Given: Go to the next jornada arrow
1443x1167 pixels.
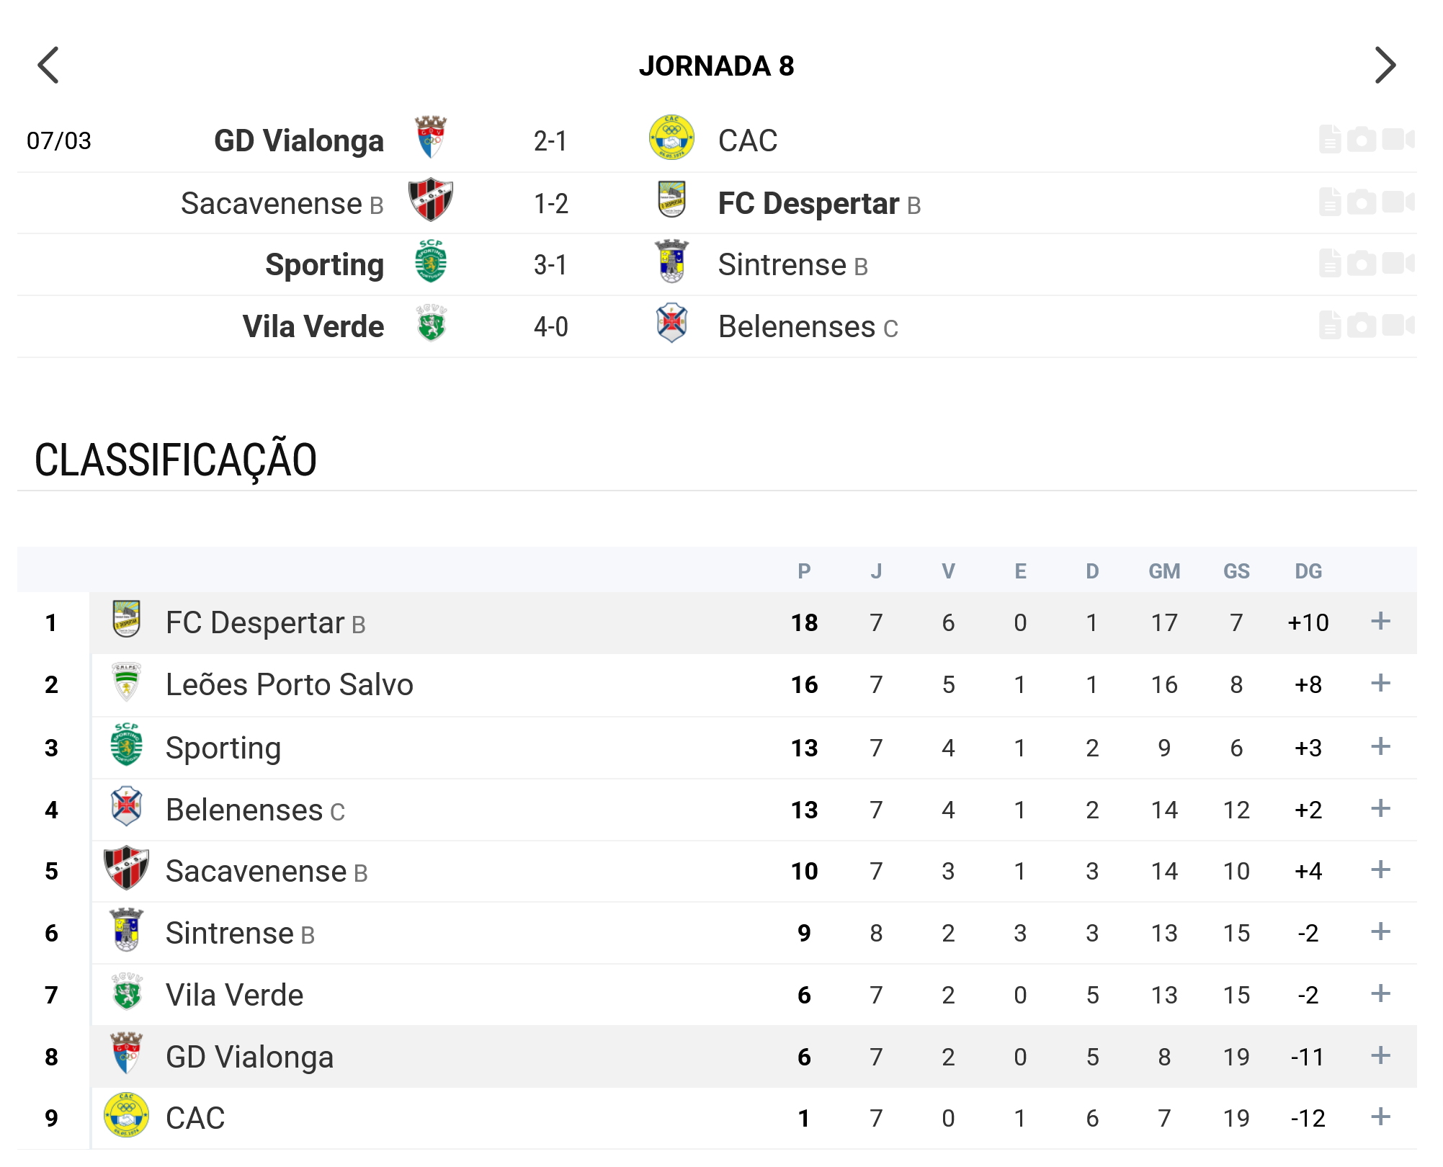Looking at the screenshot, I should click(x=1385, y=66).
